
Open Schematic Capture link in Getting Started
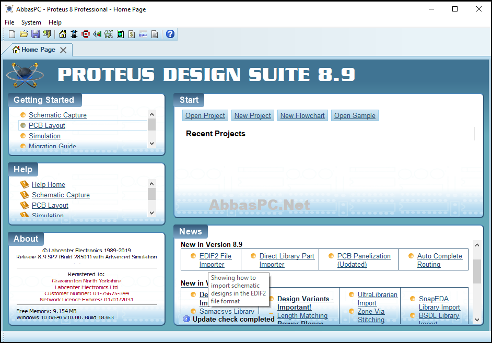click(58, 115)
